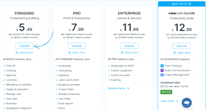Click the Request demo arrow icon
The height and width of the screenshot is (110, 206).
click(128, 88)
